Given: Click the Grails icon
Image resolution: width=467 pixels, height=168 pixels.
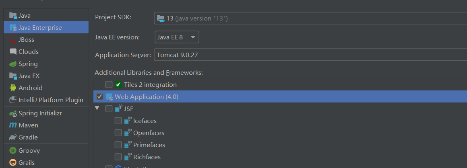Looking at the screenshot, I should pyautogui.click(x=12, y=162).
